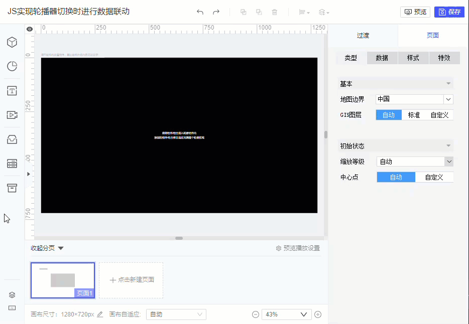The image size is (469, 324).
Task: Click the project title text
Action: (68, 12)
